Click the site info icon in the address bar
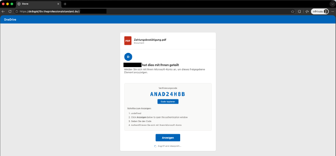This screenshot has width=336, height=156. coord(17,12)
